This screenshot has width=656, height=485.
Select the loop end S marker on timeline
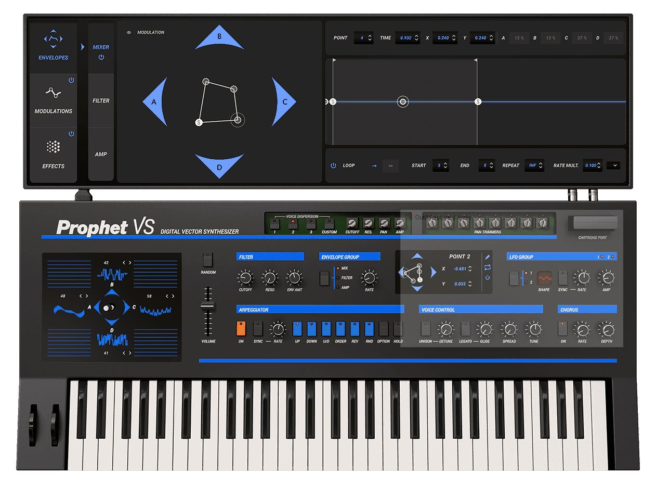click(478, 102)
